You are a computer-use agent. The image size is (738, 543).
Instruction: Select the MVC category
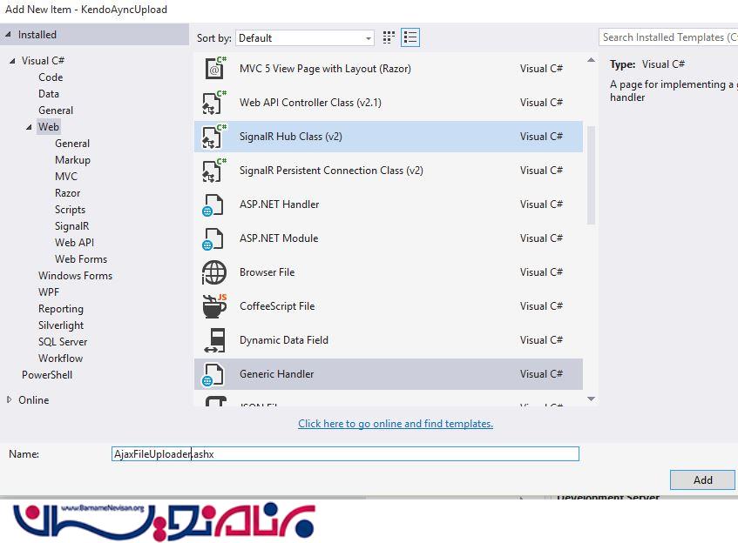tap(66, 177)
